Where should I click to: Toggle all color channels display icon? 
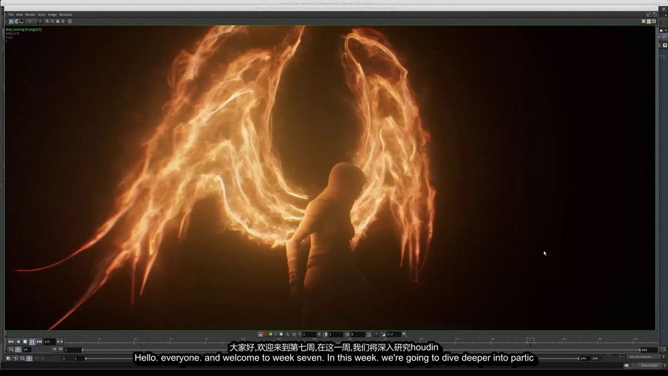261,335
